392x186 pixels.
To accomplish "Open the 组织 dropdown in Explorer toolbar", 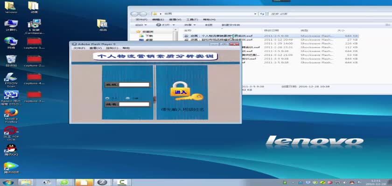I will click(x=141, y=25).
